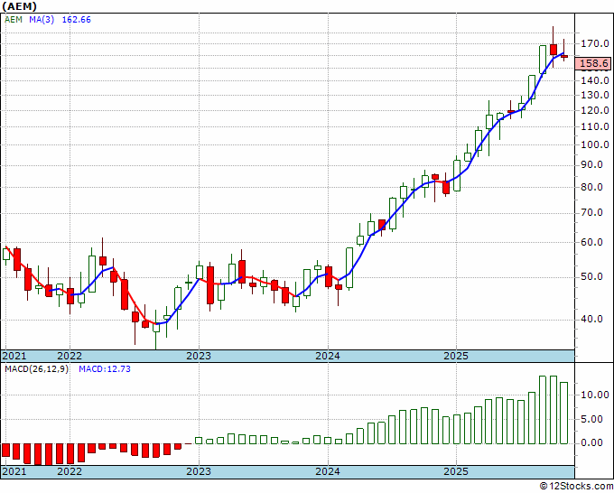This screenshot has width=614, height=493.
Task: Click 2025 on the price chart timeline
Action: (x=456, y=356)
